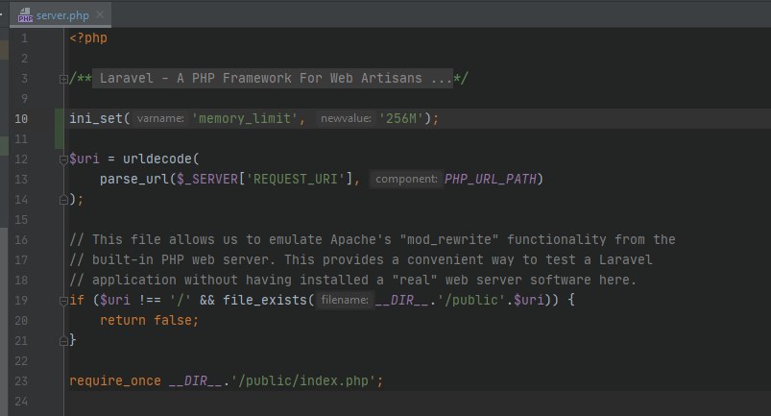Click the 'return false;' statement
This screenshot has height=416, width=771.
coord(150,320)
